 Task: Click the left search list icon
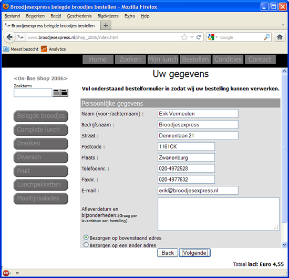pos(56,93)
